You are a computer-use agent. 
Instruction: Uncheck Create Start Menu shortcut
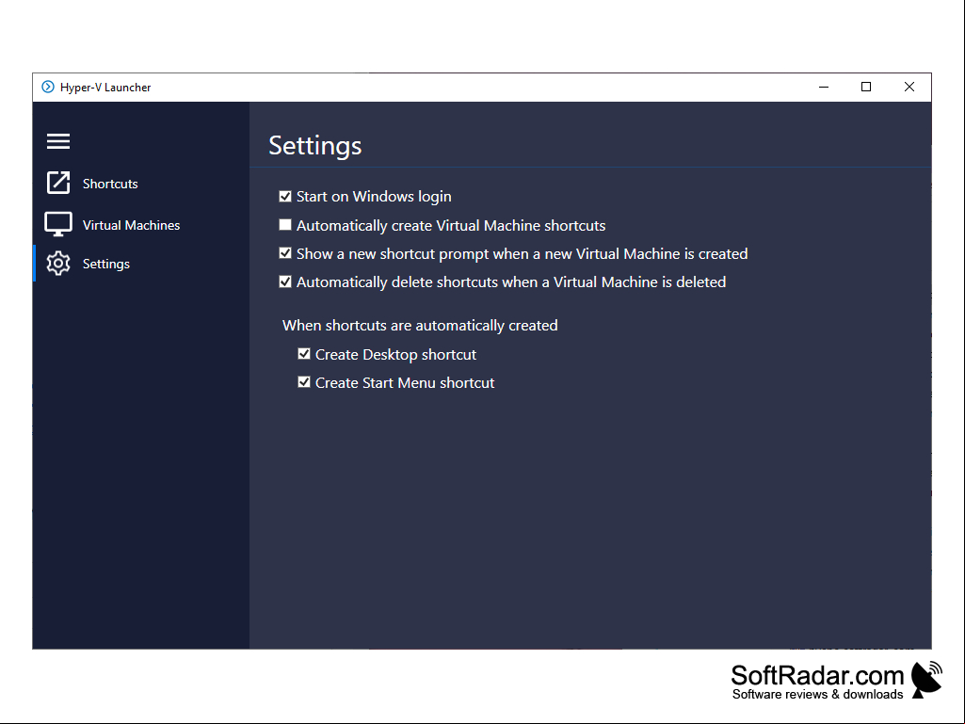(304, 381)
